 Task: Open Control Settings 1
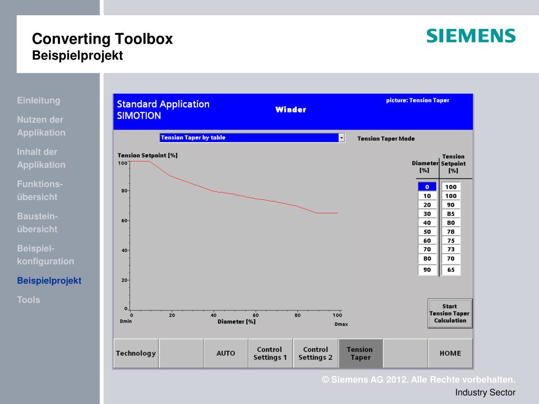click(270, 353)
